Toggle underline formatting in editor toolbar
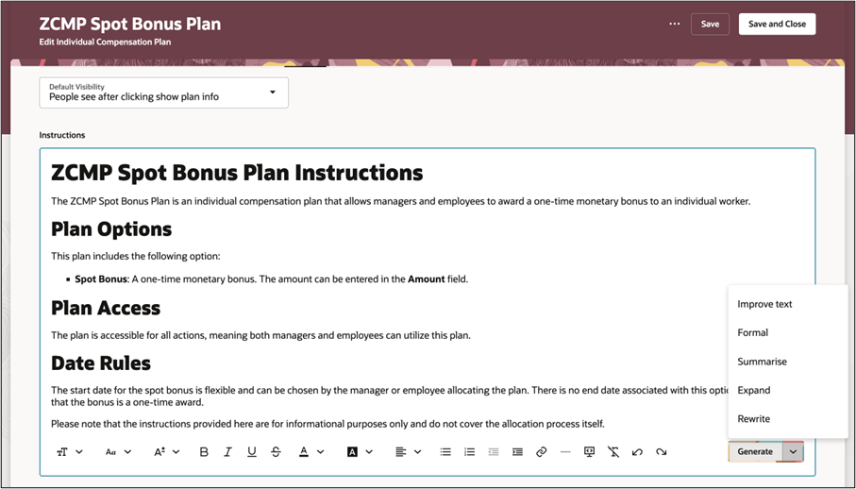This screenshot has height=489, width=856. click(x=252, y=452)
